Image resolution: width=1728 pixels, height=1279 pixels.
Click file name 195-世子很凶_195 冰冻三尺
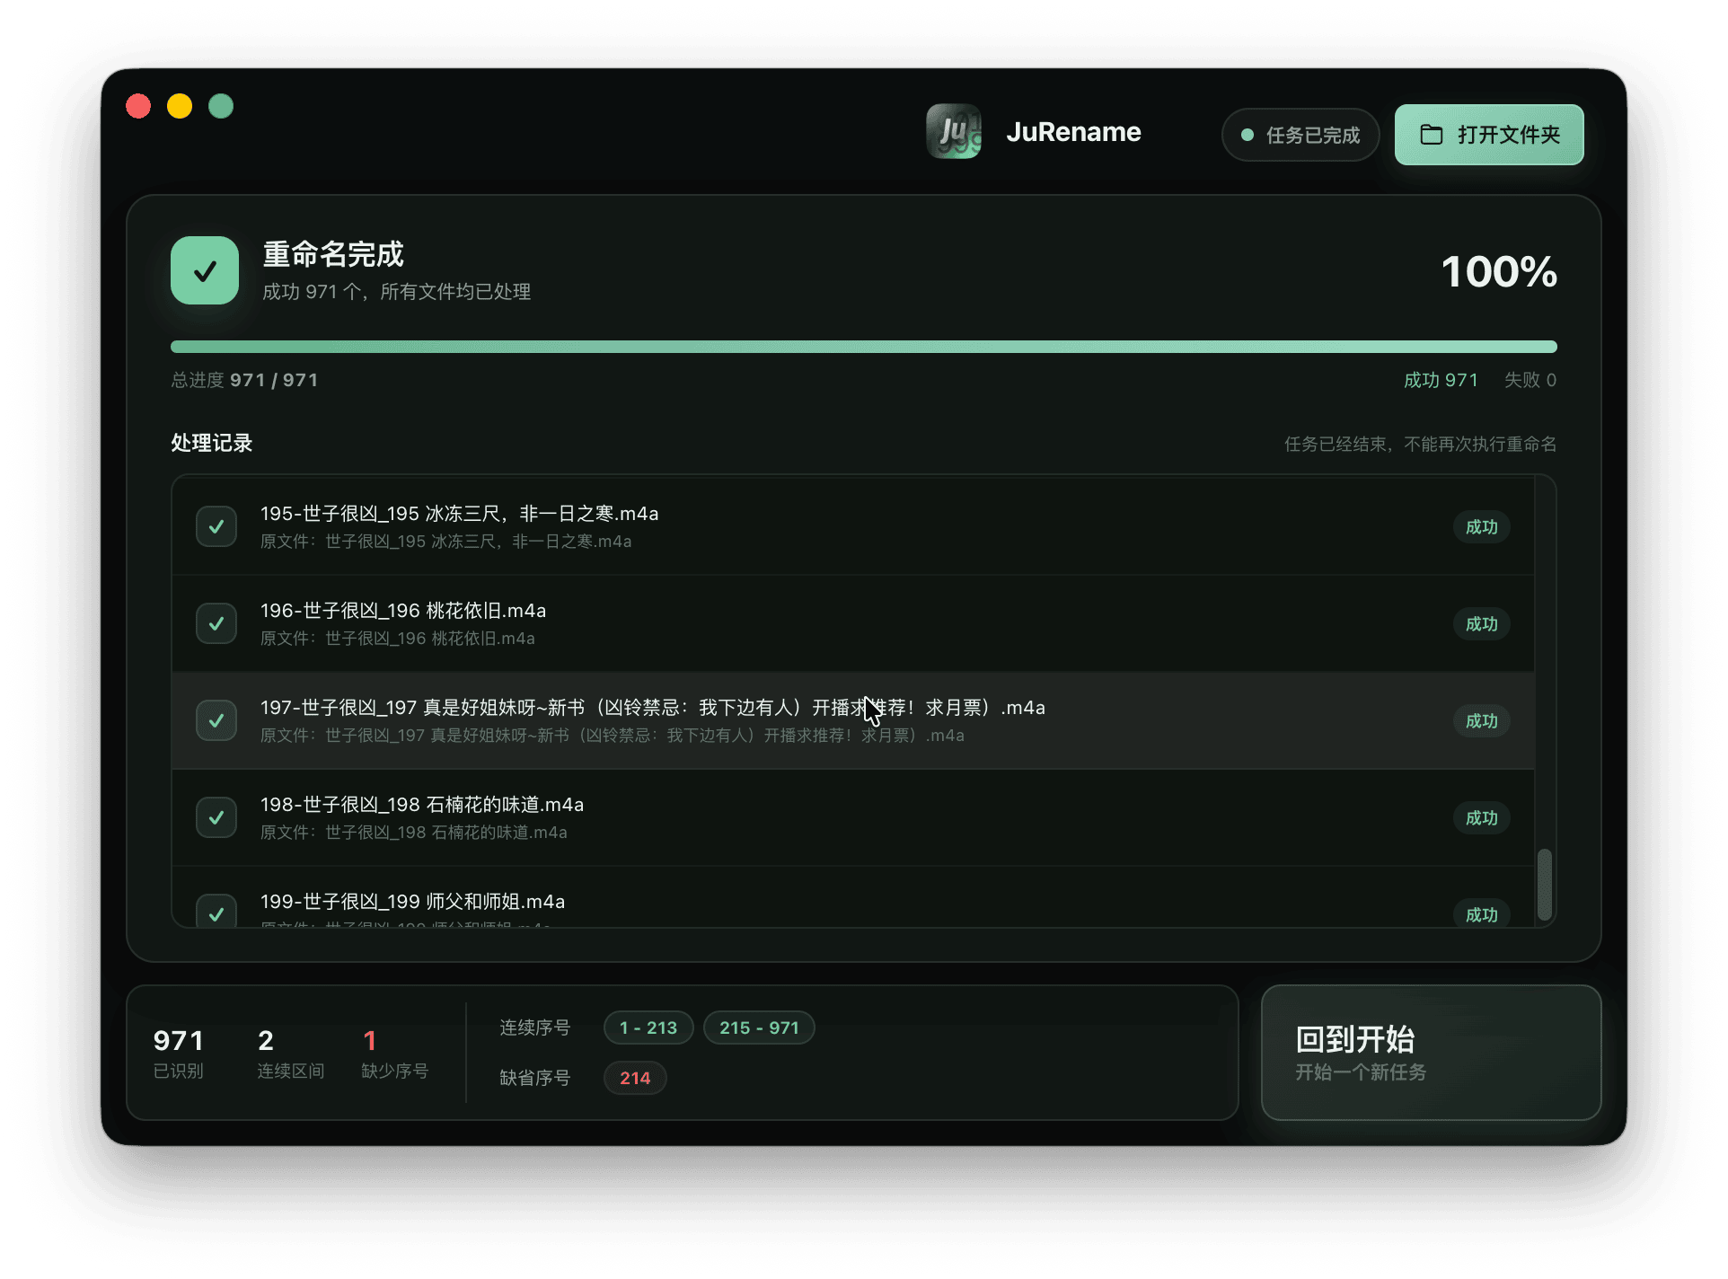tap(459, 514)
